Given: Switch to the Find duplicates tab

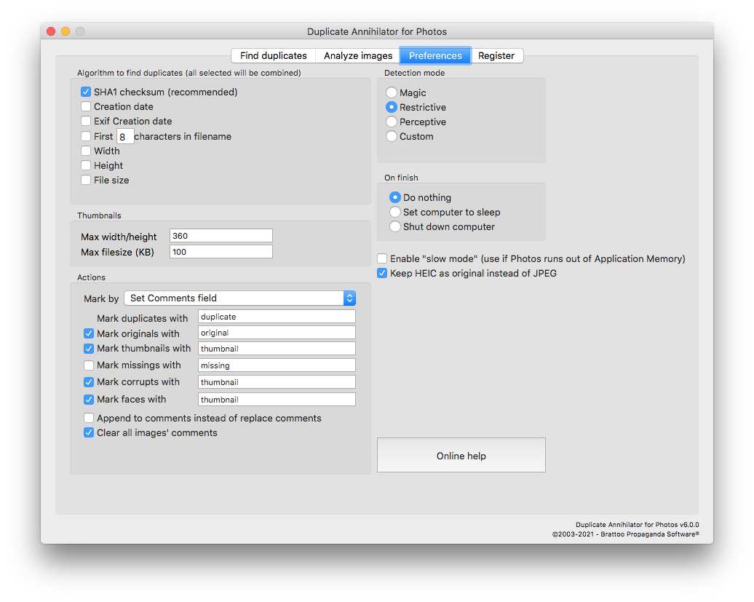Looking at the screenshot, I should 273,56.
